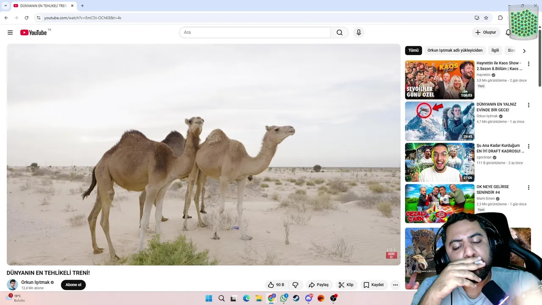Click the Paylaş share button
The height and width of the screenshot is (305, 542).
[x=318, y=285]
